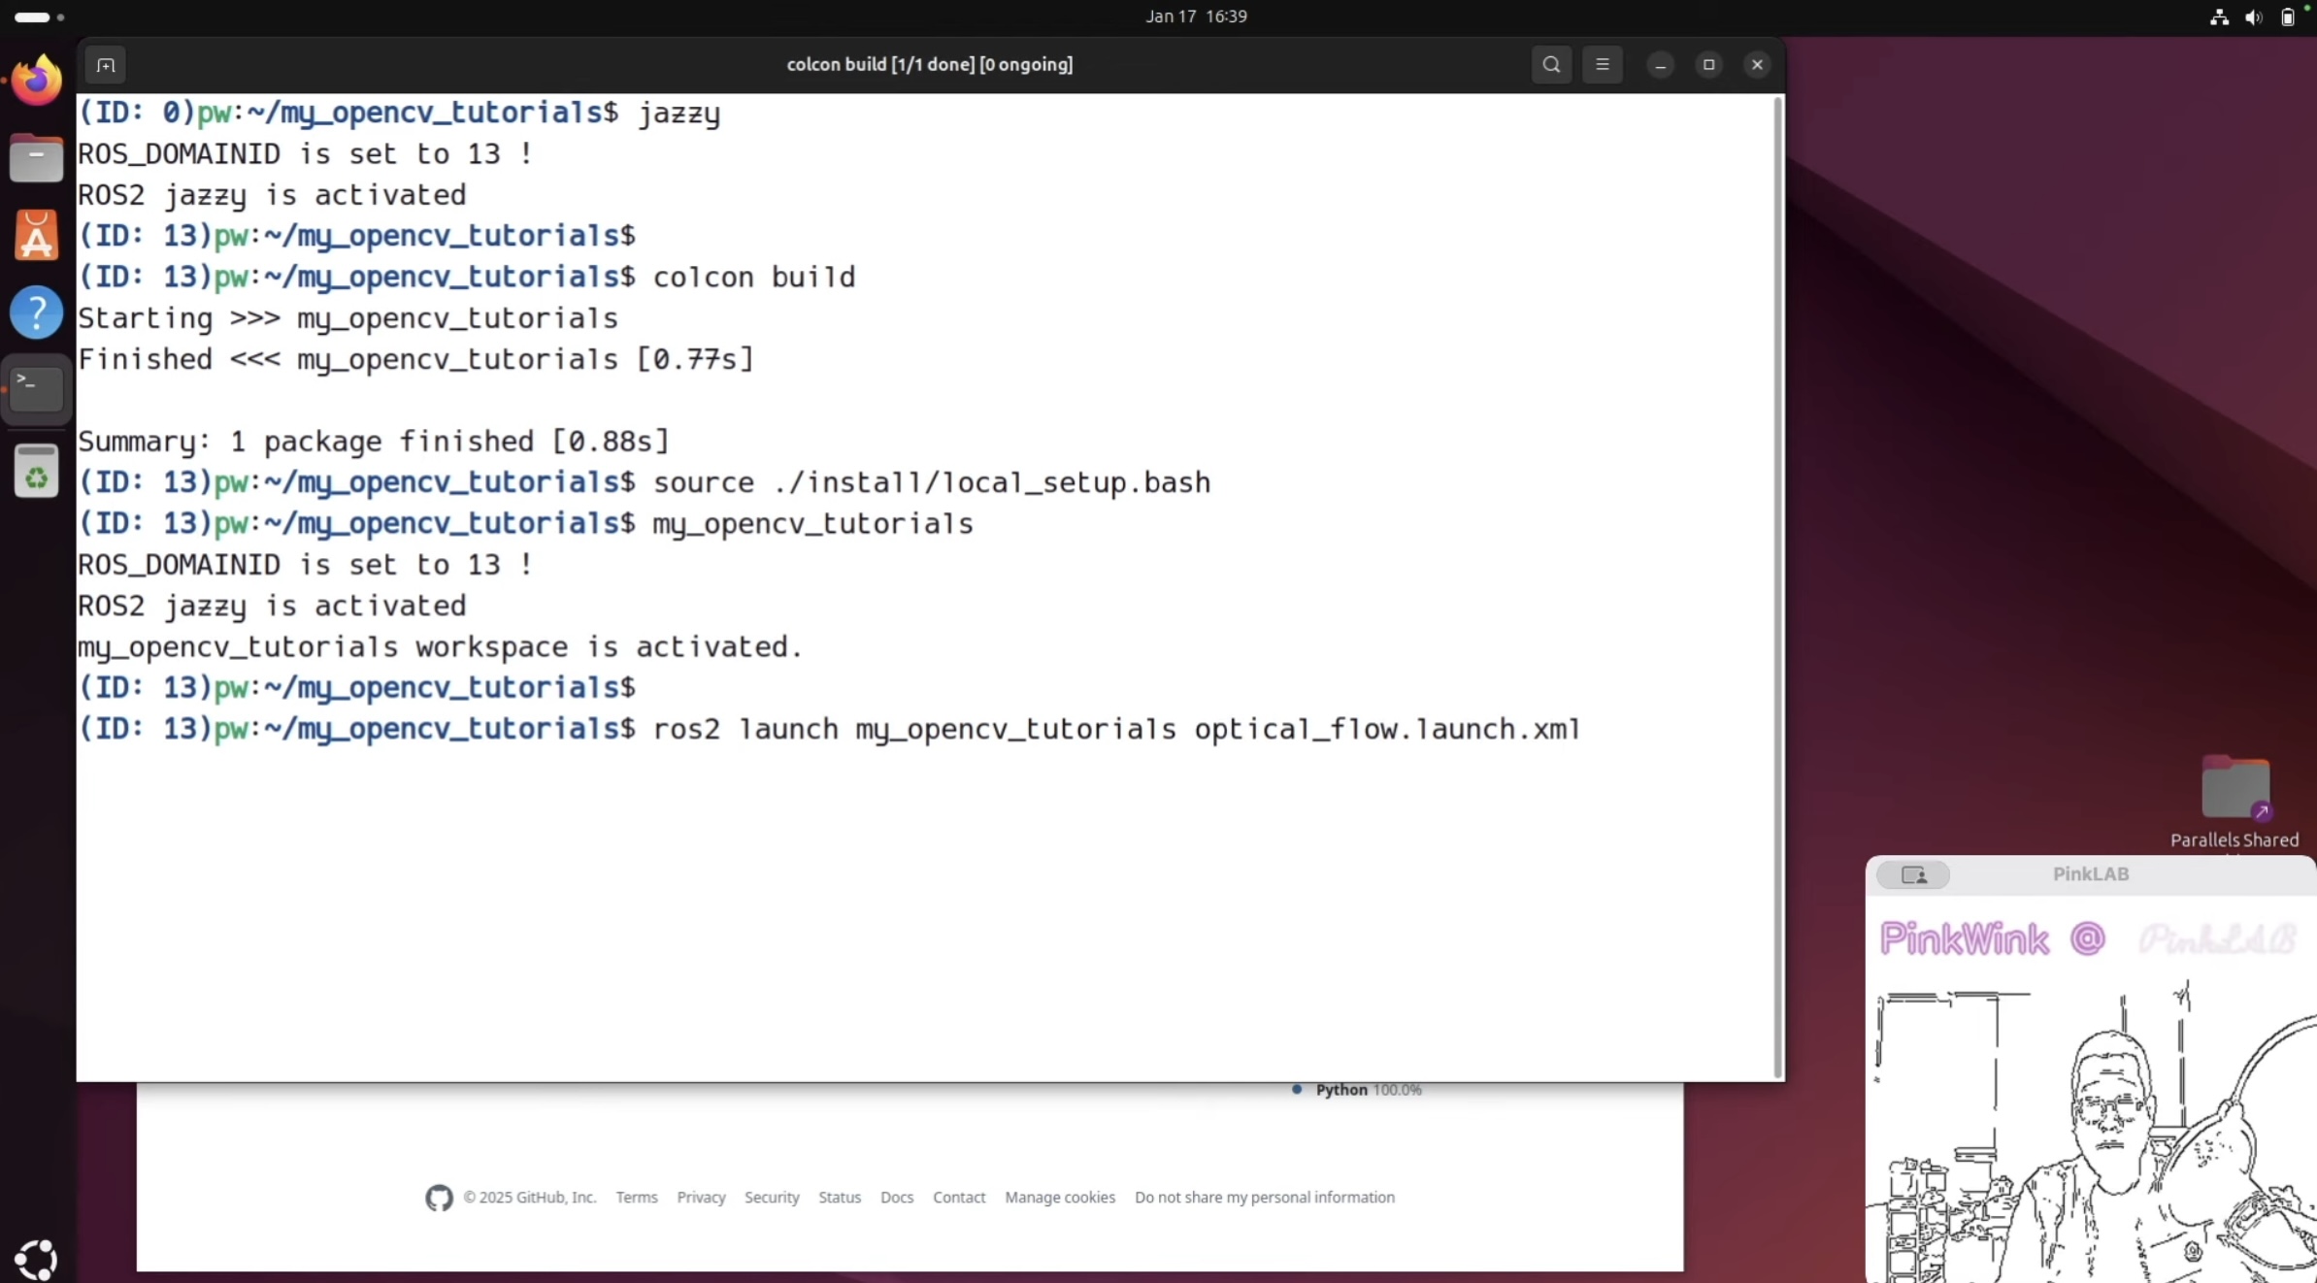
Task: Open the Trash from the dock
Action: (37, 473)
